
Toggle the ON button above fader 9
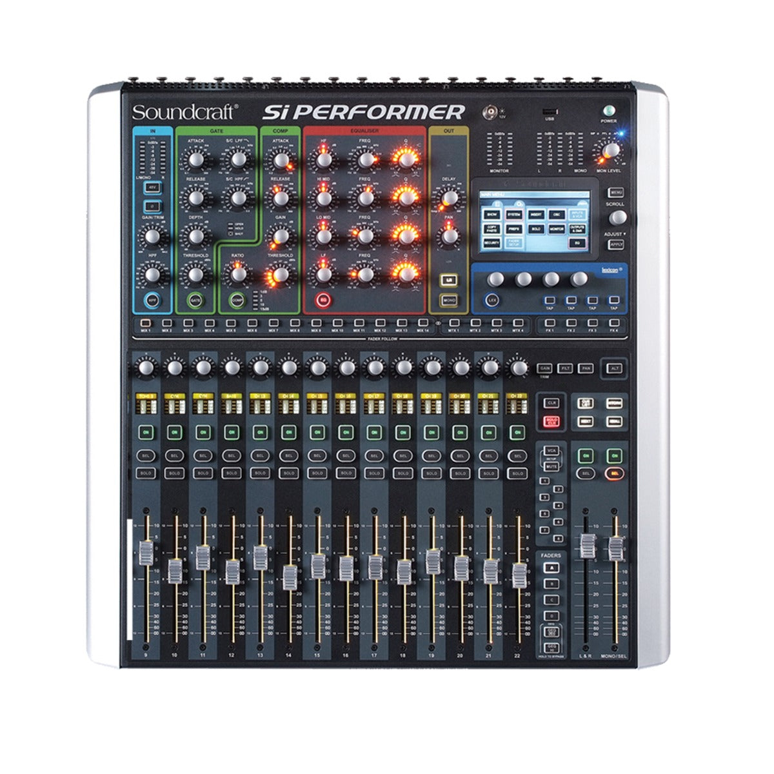click(x=146, y=432)
